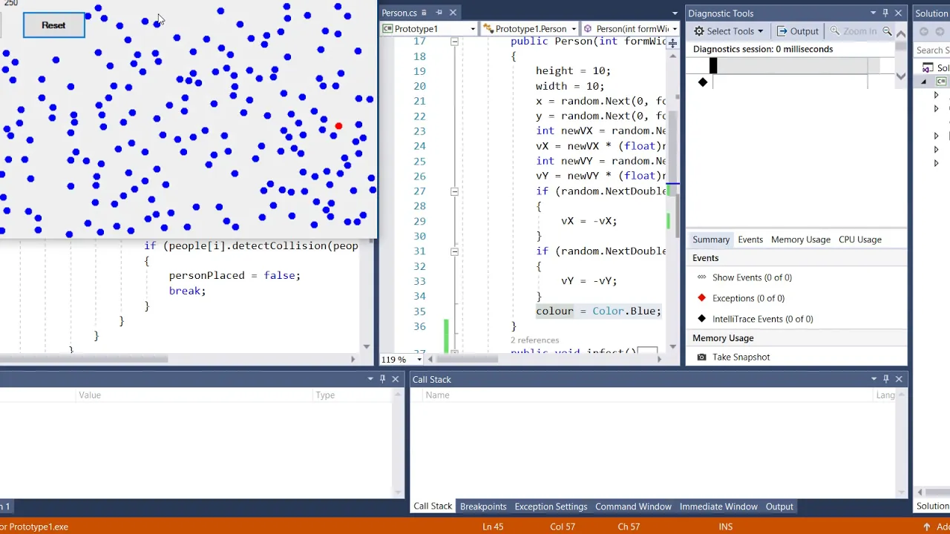Open Select Tools menu in Diagnostic Tools

click(728, 31)
